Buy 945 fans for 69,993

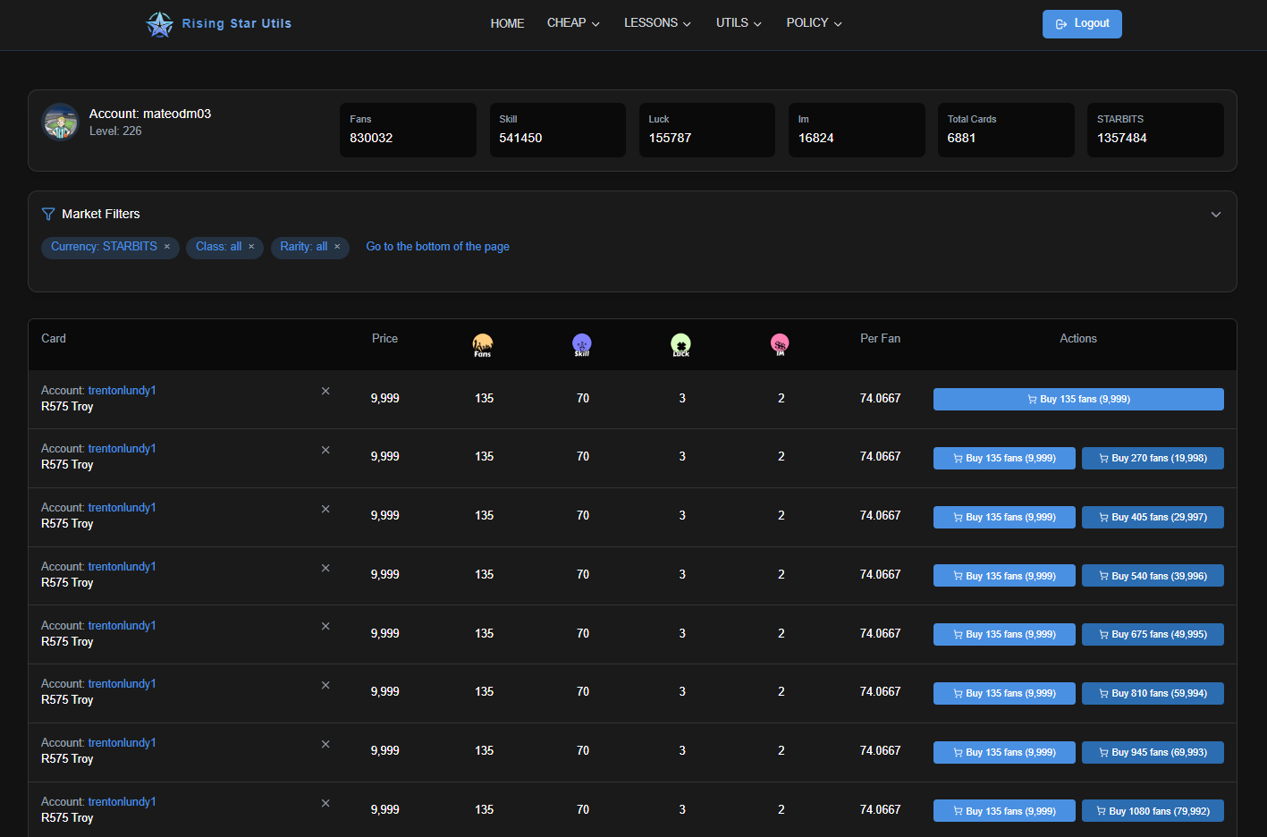pyautogui.click(x=1153, y=752)
